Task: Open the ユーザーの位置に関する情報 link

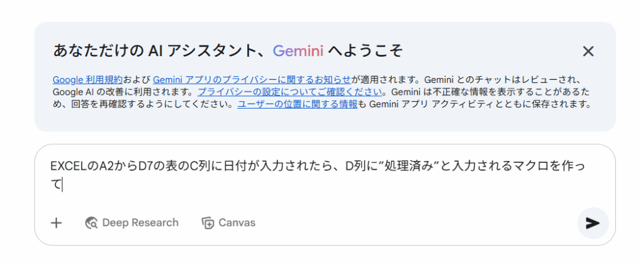Action: pos(297,104)
